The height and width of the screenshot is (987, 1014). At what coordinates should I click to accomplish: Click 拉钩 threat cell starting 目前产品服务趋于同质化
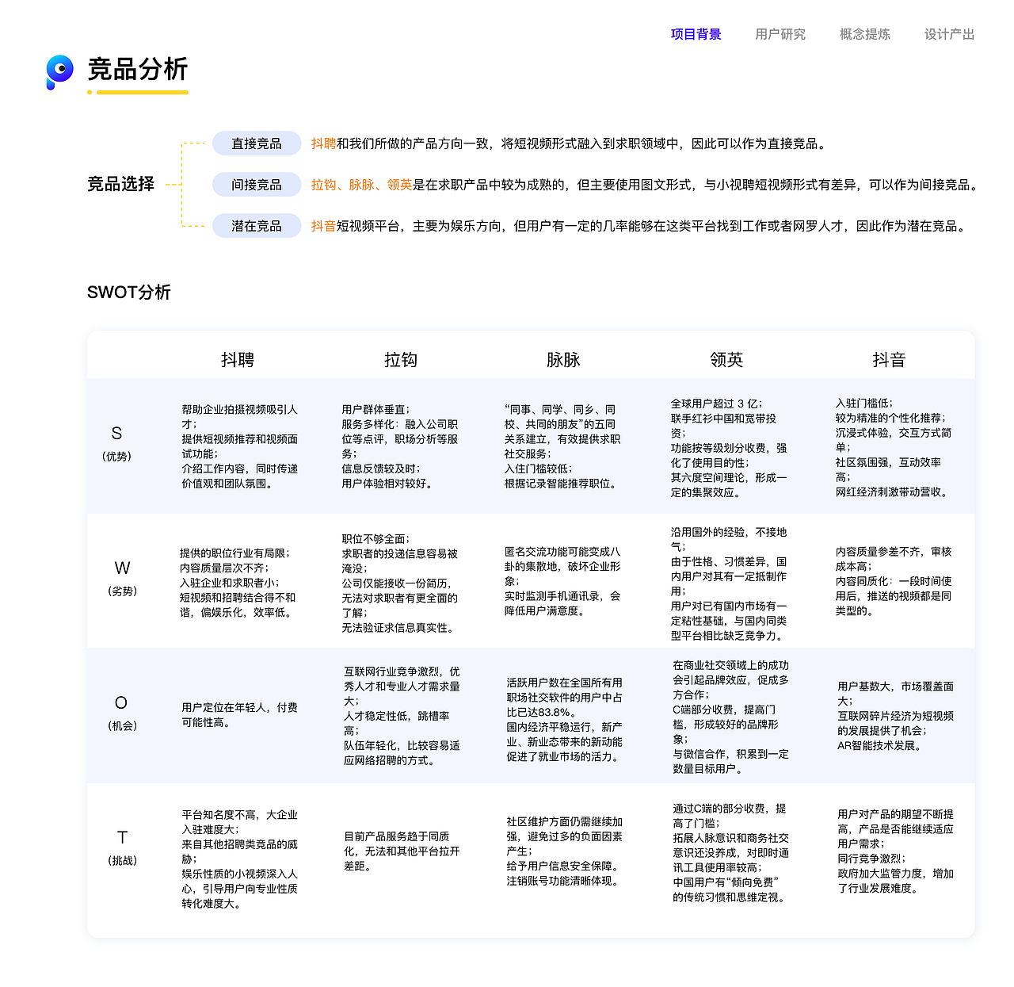coord(402,851)
